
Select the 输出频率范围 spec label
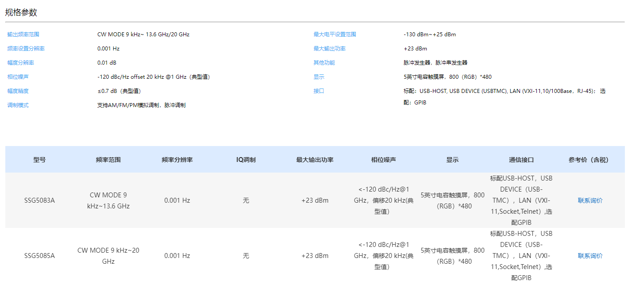click(23, 35)
